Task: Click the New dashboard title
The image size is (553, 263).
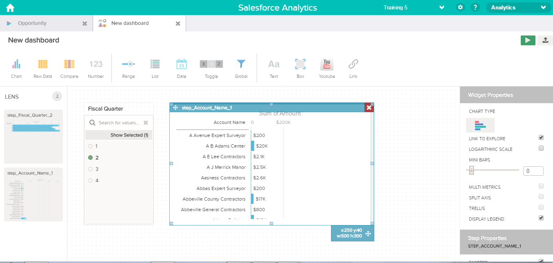Action: tap(34, 40)
